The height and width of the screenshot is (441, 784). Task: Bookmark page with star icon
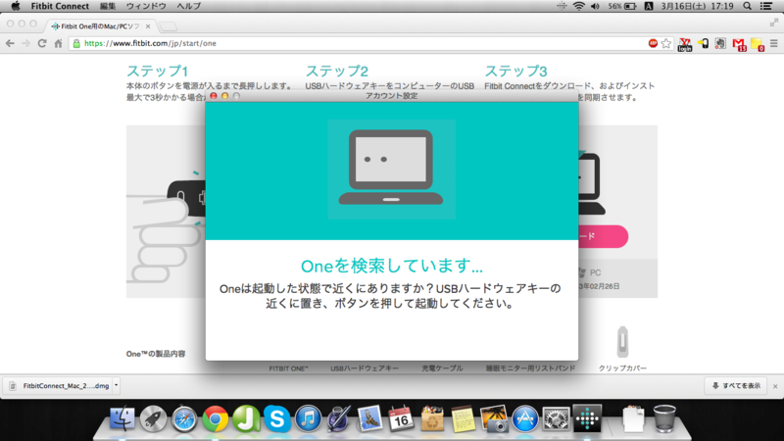[666, 43]
